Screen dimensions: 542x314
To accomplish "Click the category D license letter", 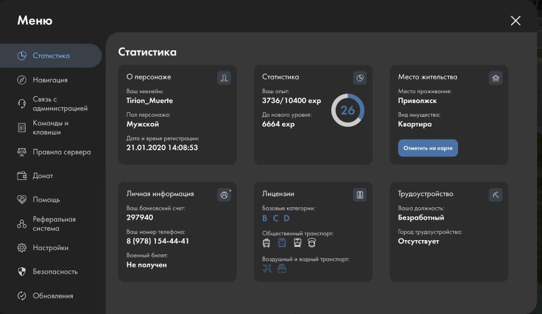I will coord(287,218).
